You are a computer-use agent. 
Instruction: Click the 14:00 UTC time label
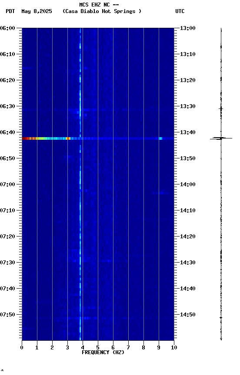click(188, 184)
